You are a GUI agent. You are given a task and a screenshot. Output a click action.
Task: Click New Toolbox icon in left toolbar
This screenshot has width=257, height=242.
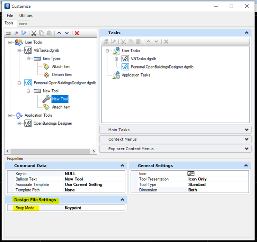(x=8, y=33)
